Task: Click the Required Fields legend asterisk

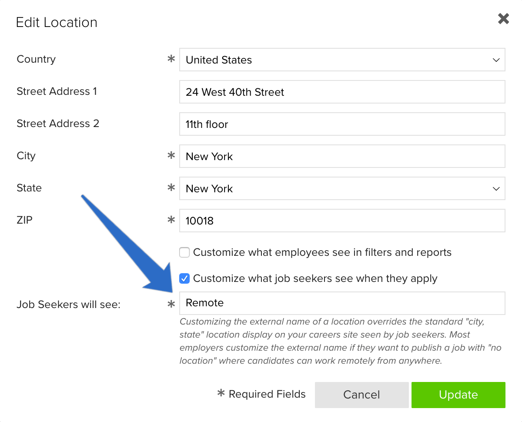Action: tap(221, 394)
